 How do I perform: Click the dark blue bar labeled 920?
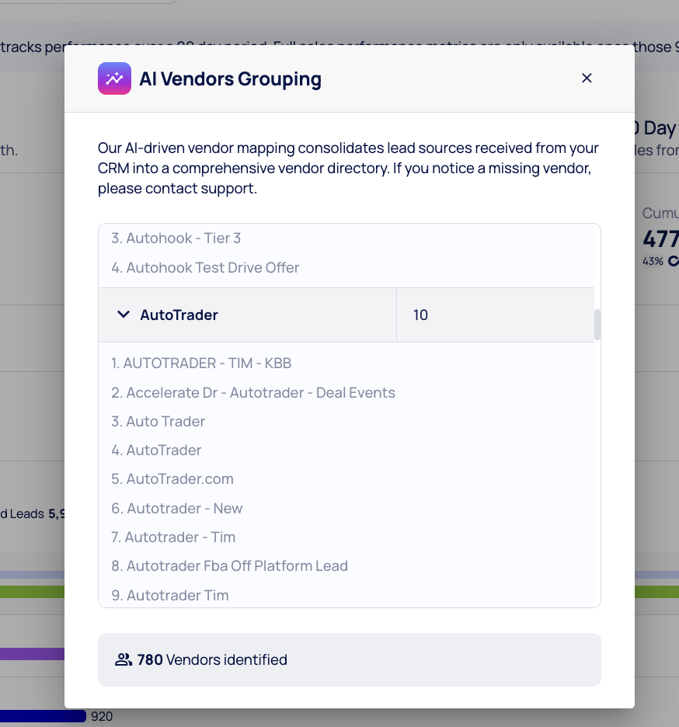43,716
